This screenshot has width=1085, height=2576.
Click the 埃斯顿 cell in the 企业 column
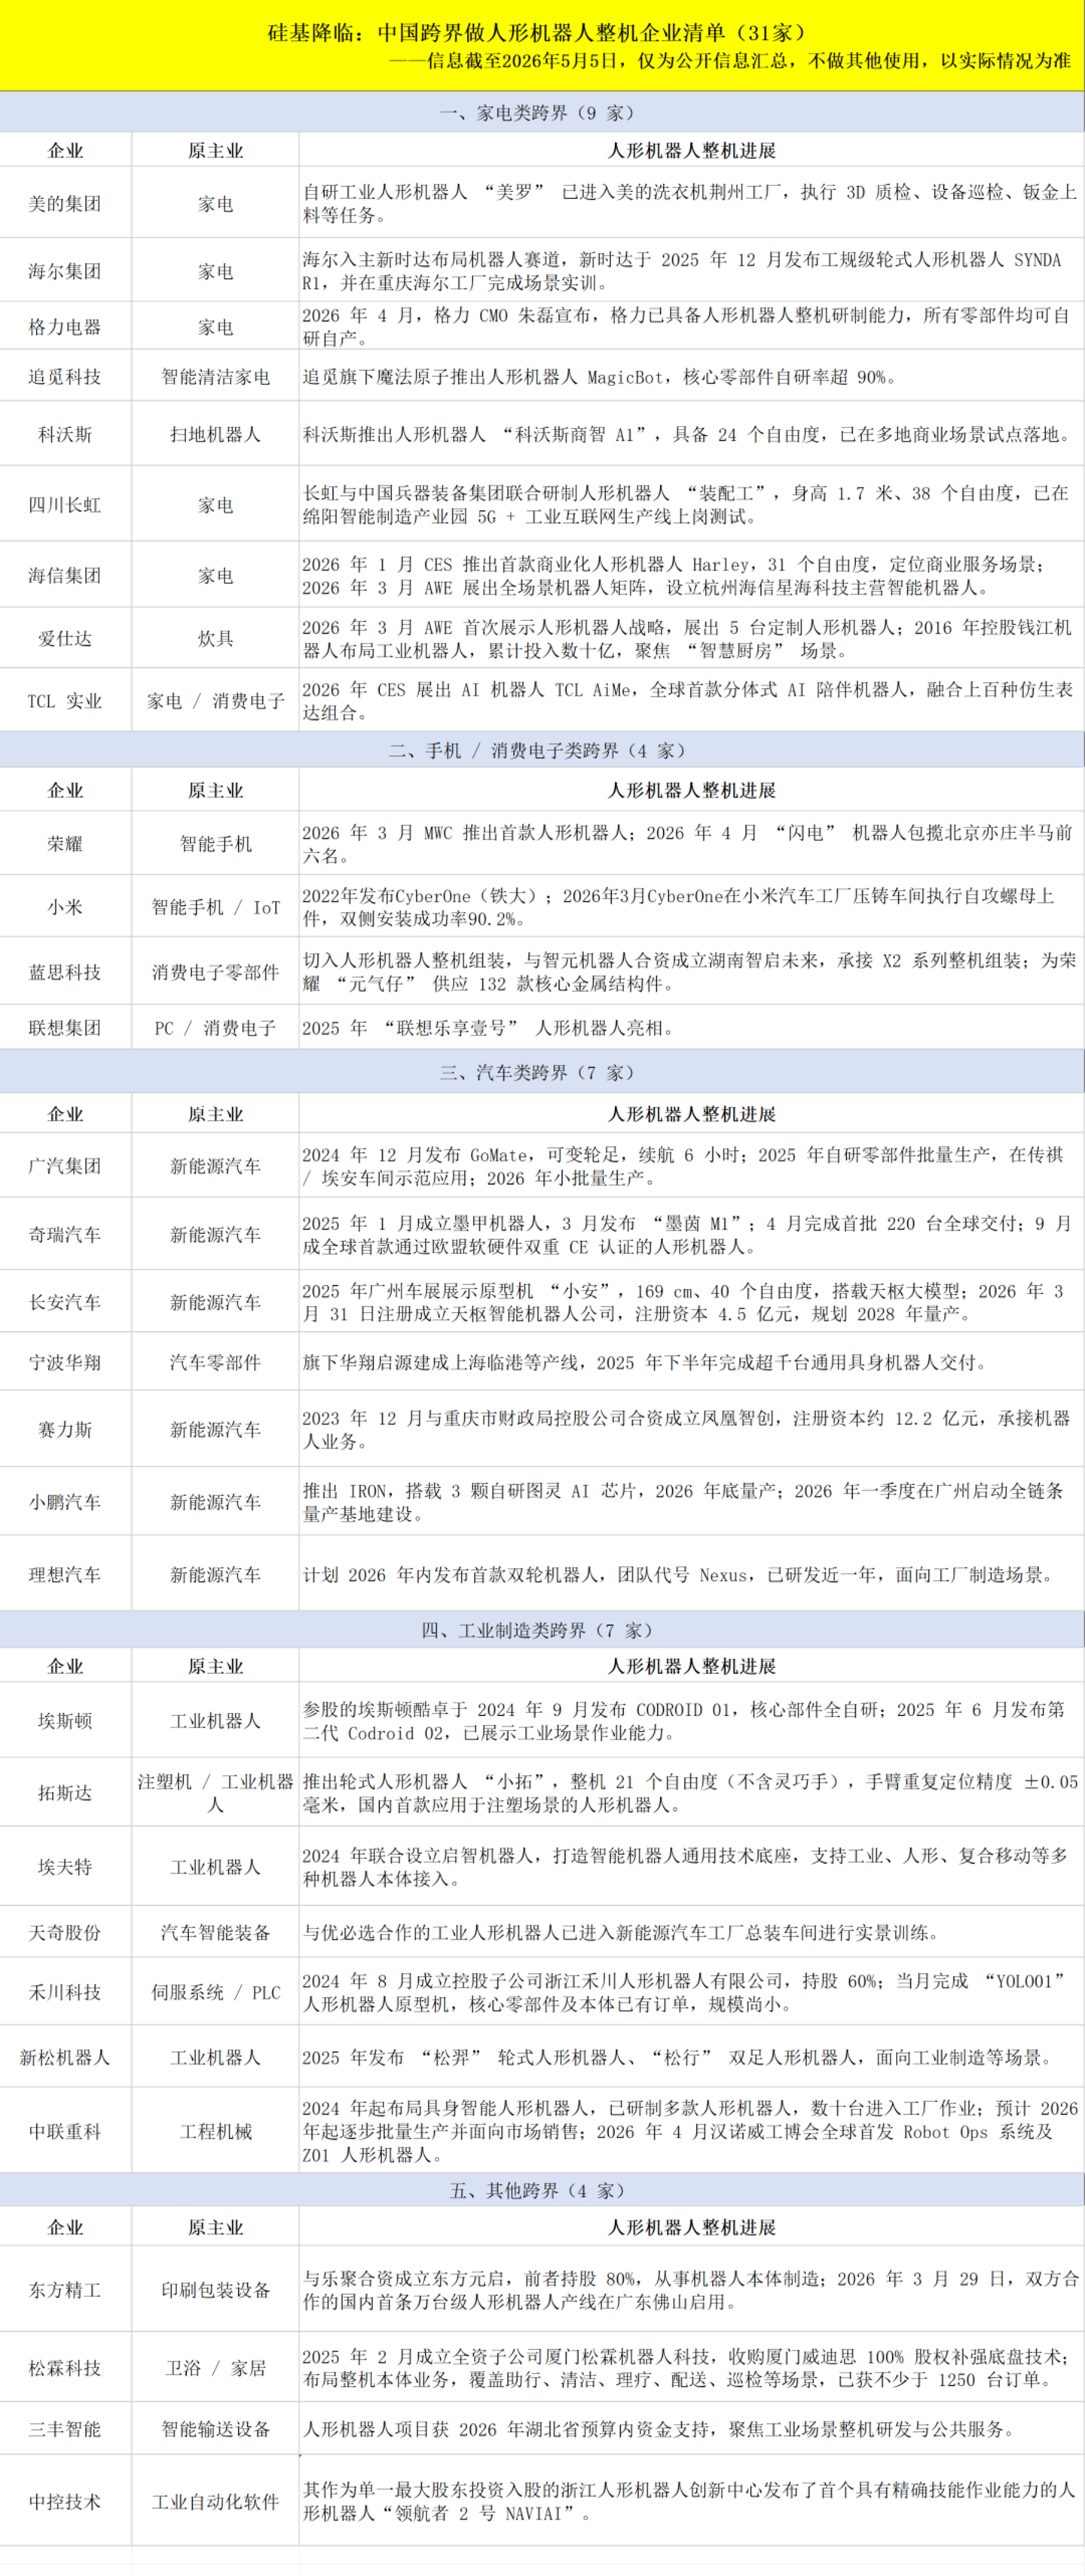(x=65, y=1721)
